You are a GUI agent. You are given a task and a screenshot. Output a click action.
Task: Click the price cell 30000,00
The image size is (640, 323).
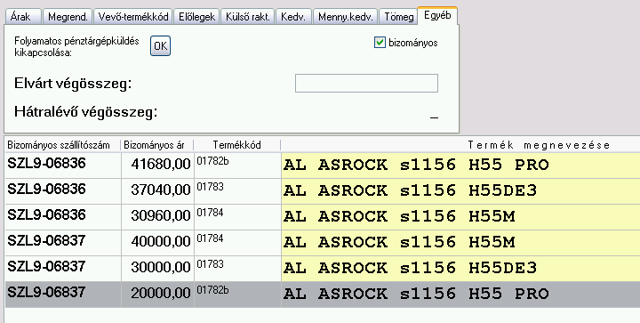tap(157, 269)
